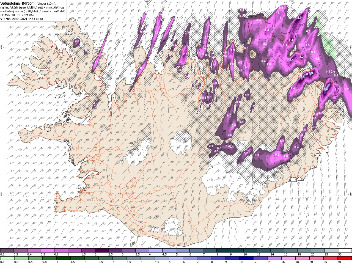This screenshot has width=352, height=264.
Task: Click the 2.0 precipitation value on the map
Action: coord(185,54)
